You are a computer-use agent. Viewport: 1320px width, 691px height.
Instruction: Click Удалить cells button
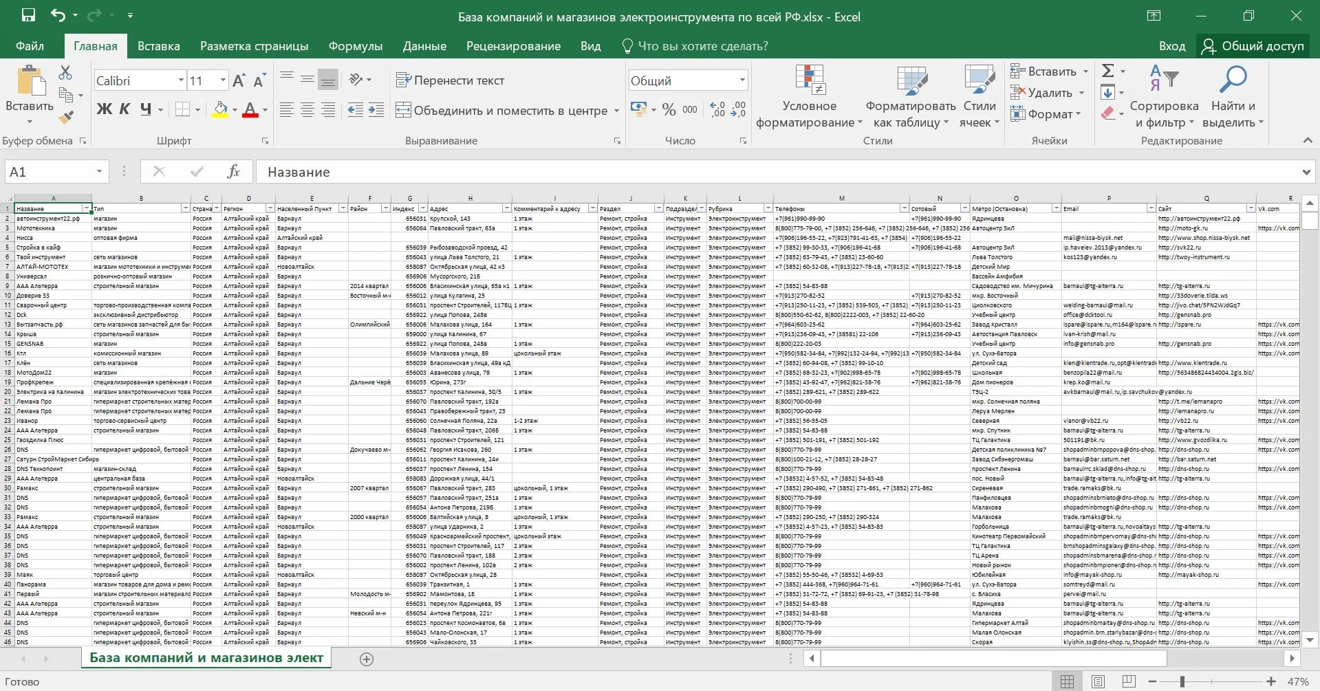pyautogui.click(x=1041, y=93)
